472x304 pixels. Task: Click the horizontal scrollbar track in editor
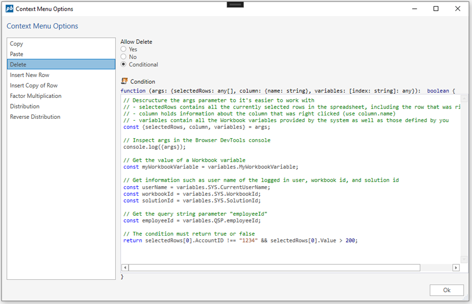436,268
